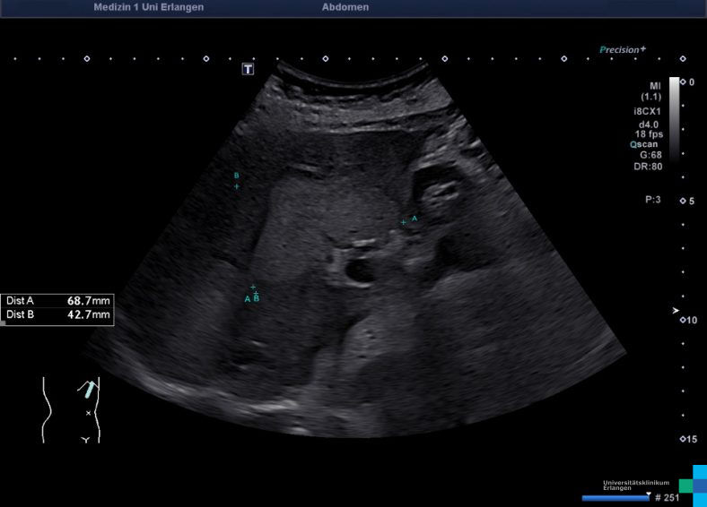This screenshot has width=707, height=507.
Task: Click the gain value G:68
Action: [650, 154]
